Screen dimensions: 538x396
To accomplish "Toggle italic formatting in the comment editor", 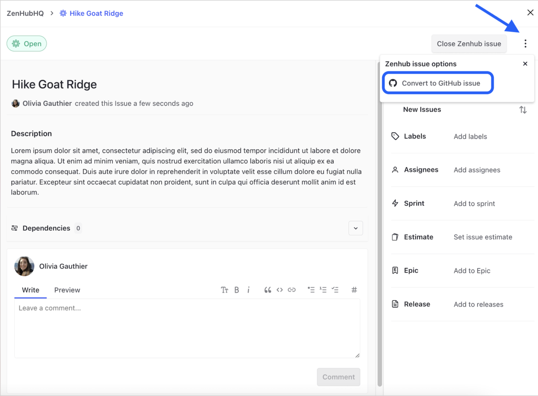I will pyautogui.click(x=248, y=289).
